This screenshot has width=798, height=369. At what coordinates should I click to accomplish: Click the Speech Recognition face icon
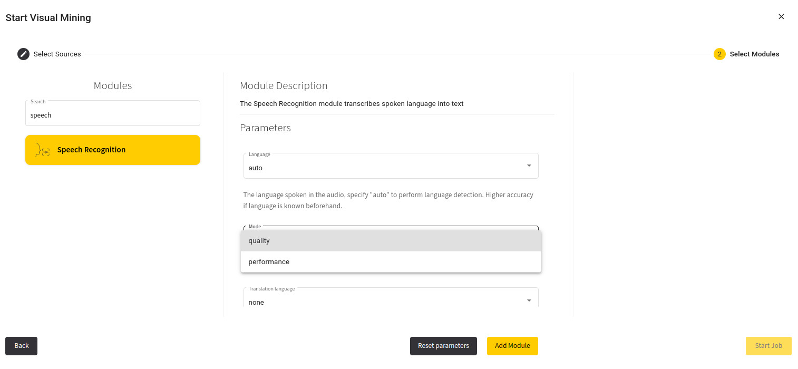[42, 150]
